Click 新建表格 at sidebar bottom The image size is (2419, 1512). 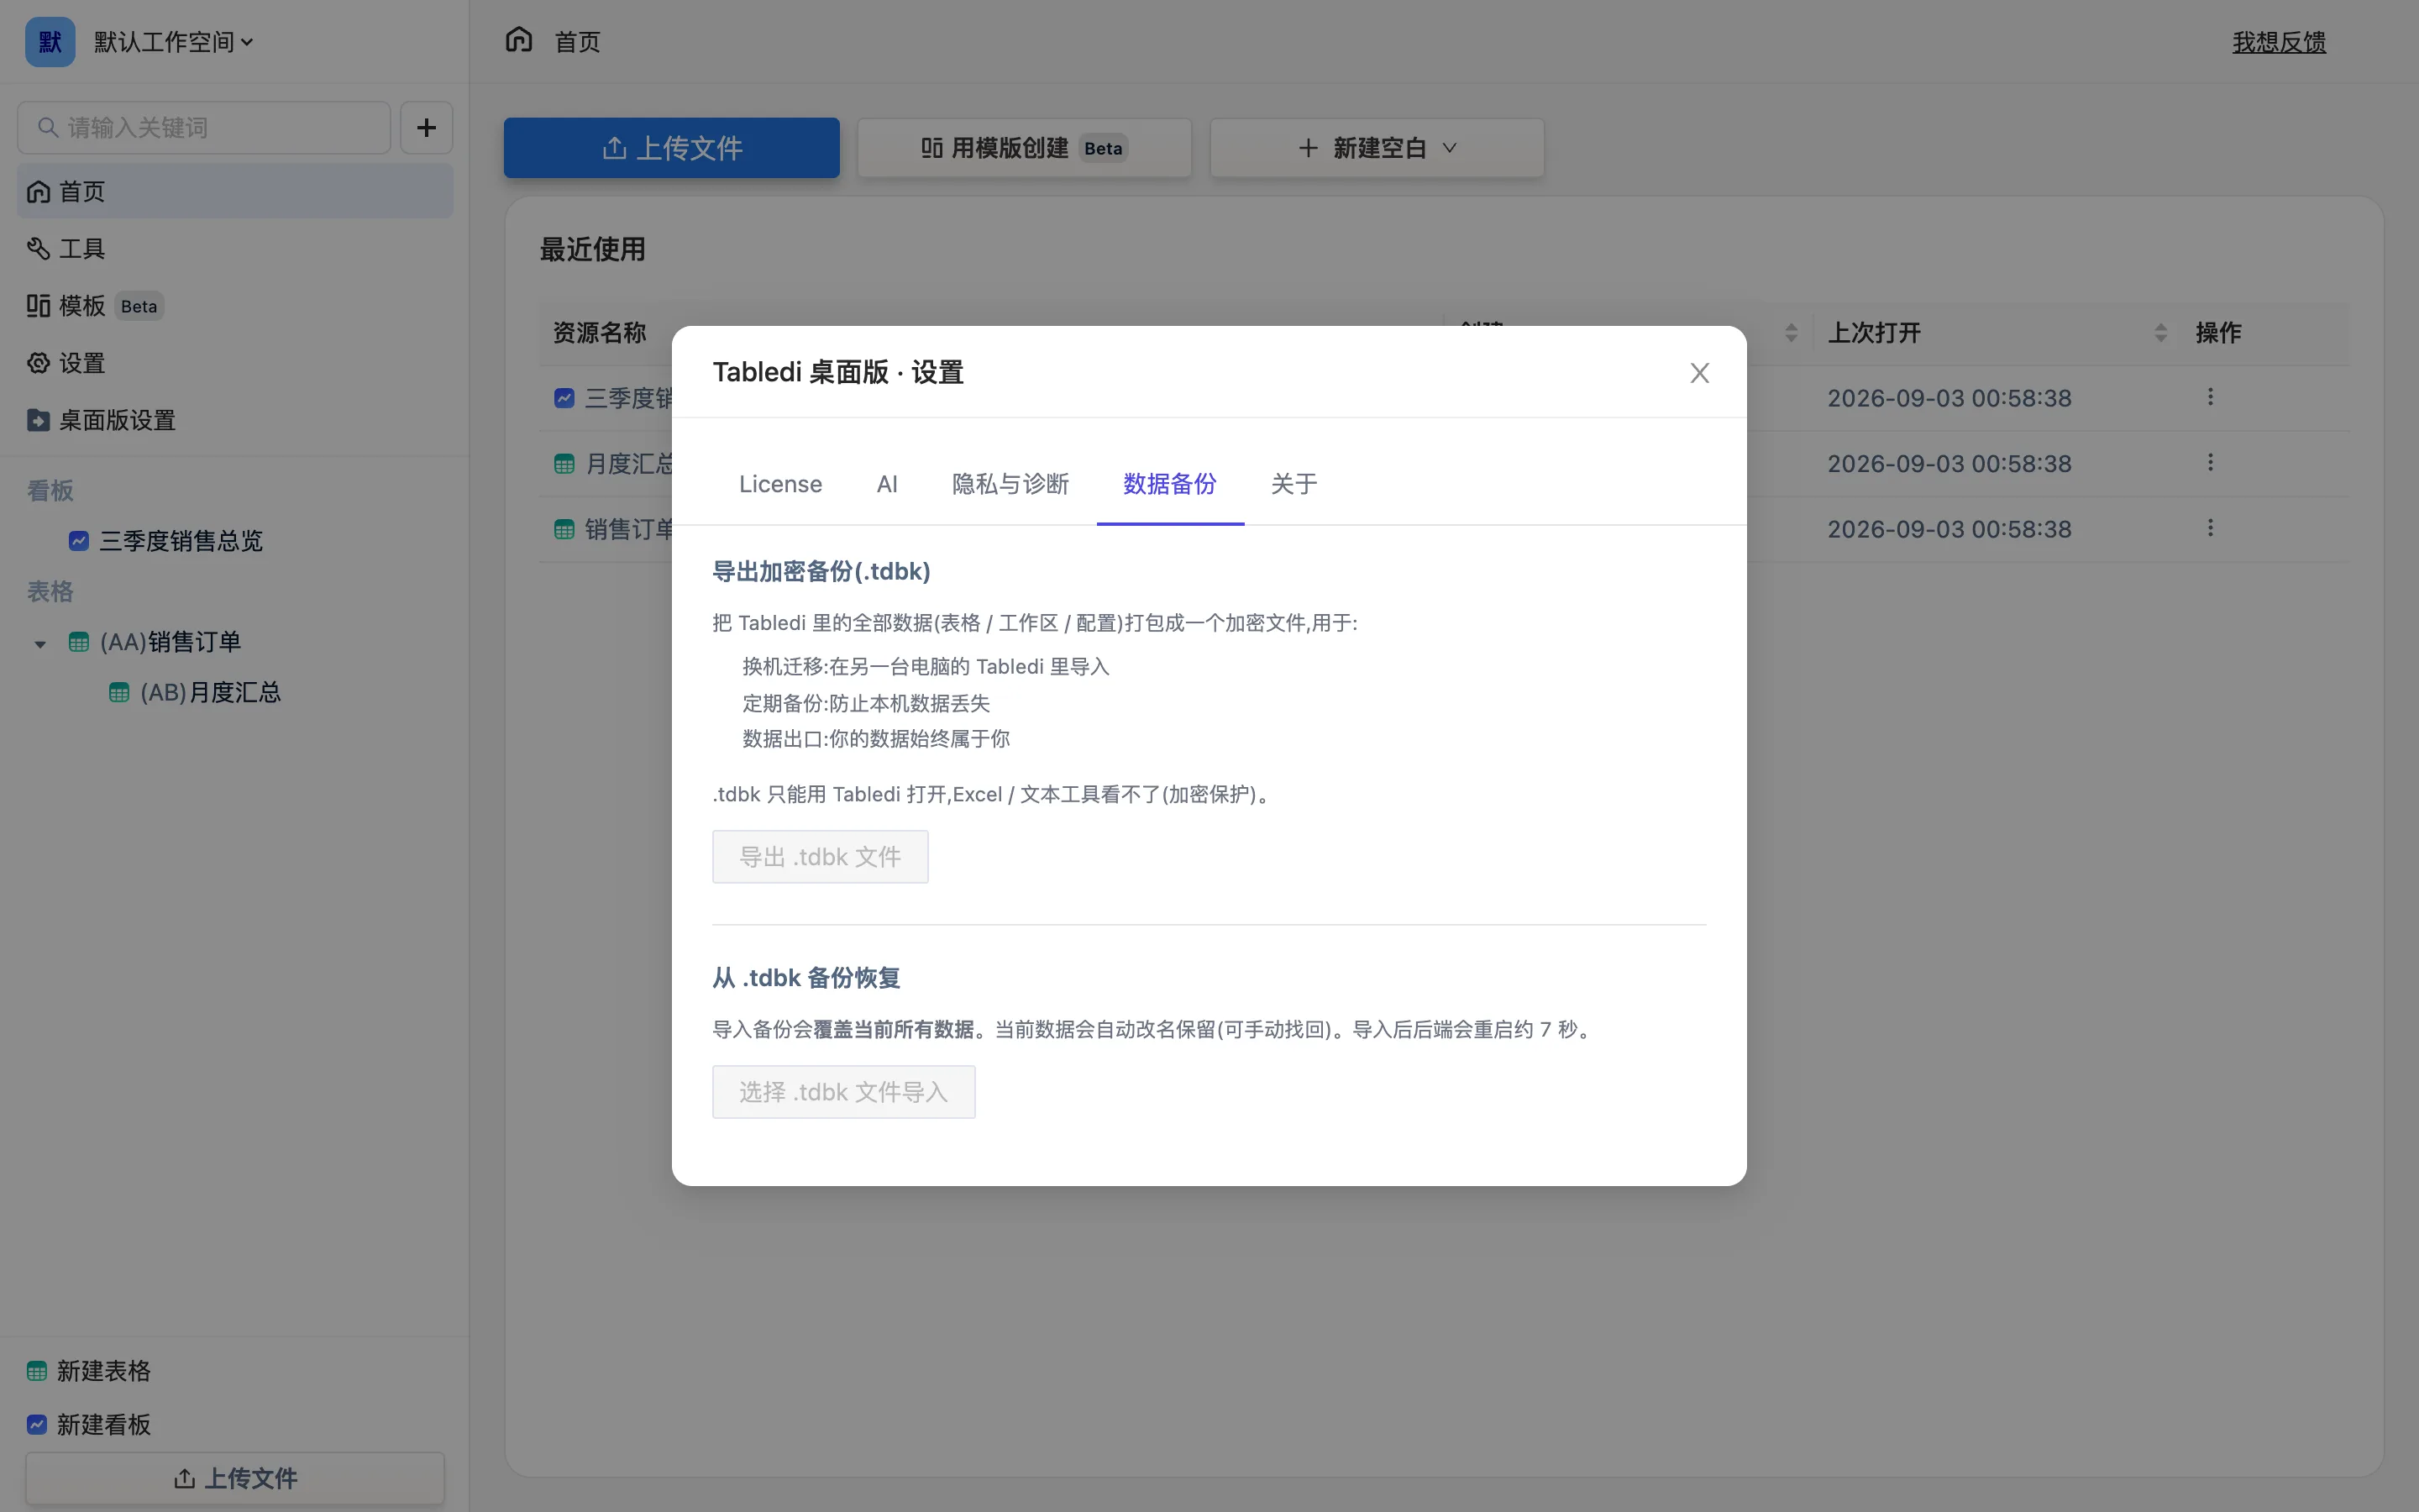89,1371
